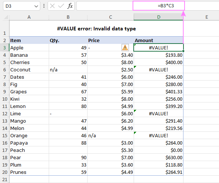
Task: Select the 'Banana' cell
Action: click(29, 55)
